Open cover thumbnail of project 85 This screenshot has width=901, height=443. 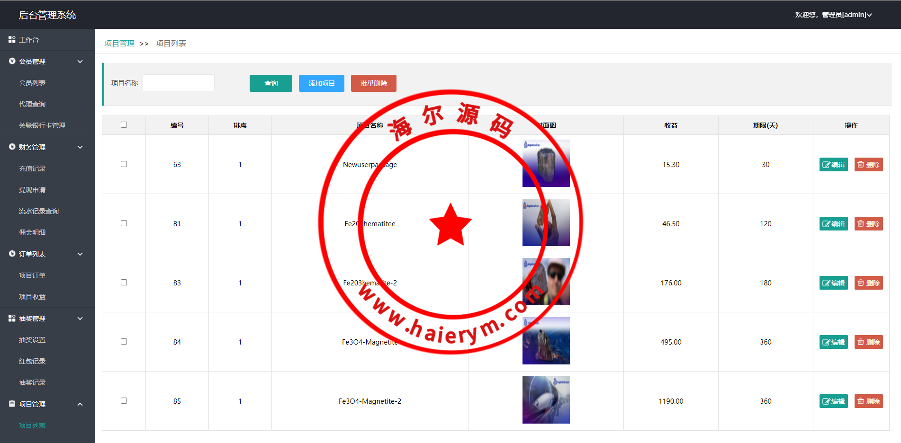coord(546,400)
